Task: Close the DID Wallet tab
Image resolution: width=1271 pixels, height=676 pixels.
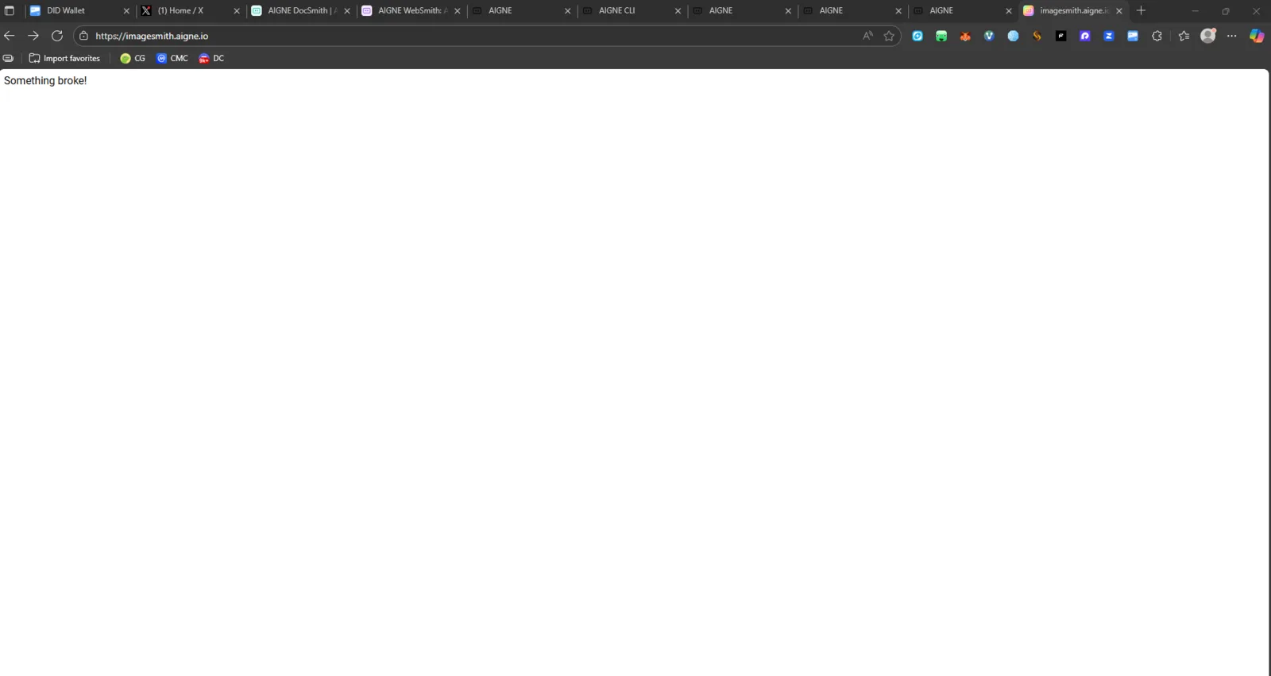Action: pyautogui.click(x=126, y=11)
